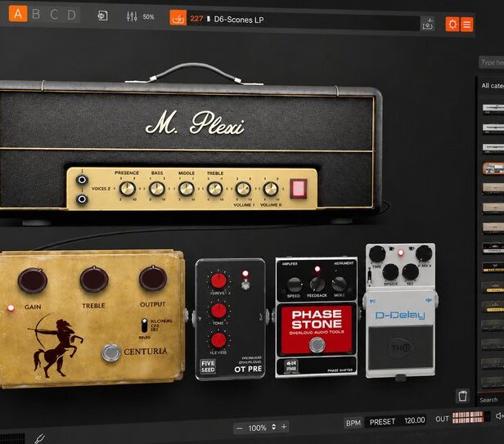Mute output with the speaker icon
Viewport: 504px width, 444px height.
tap(499, 415)
